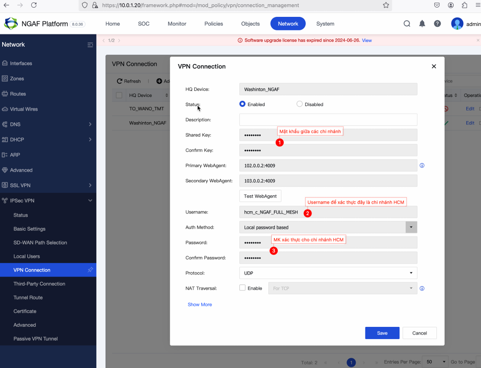Viewport: 481px width, 368px height.
Task: Click the search magnifier icon in header
Action: [407, 24]
